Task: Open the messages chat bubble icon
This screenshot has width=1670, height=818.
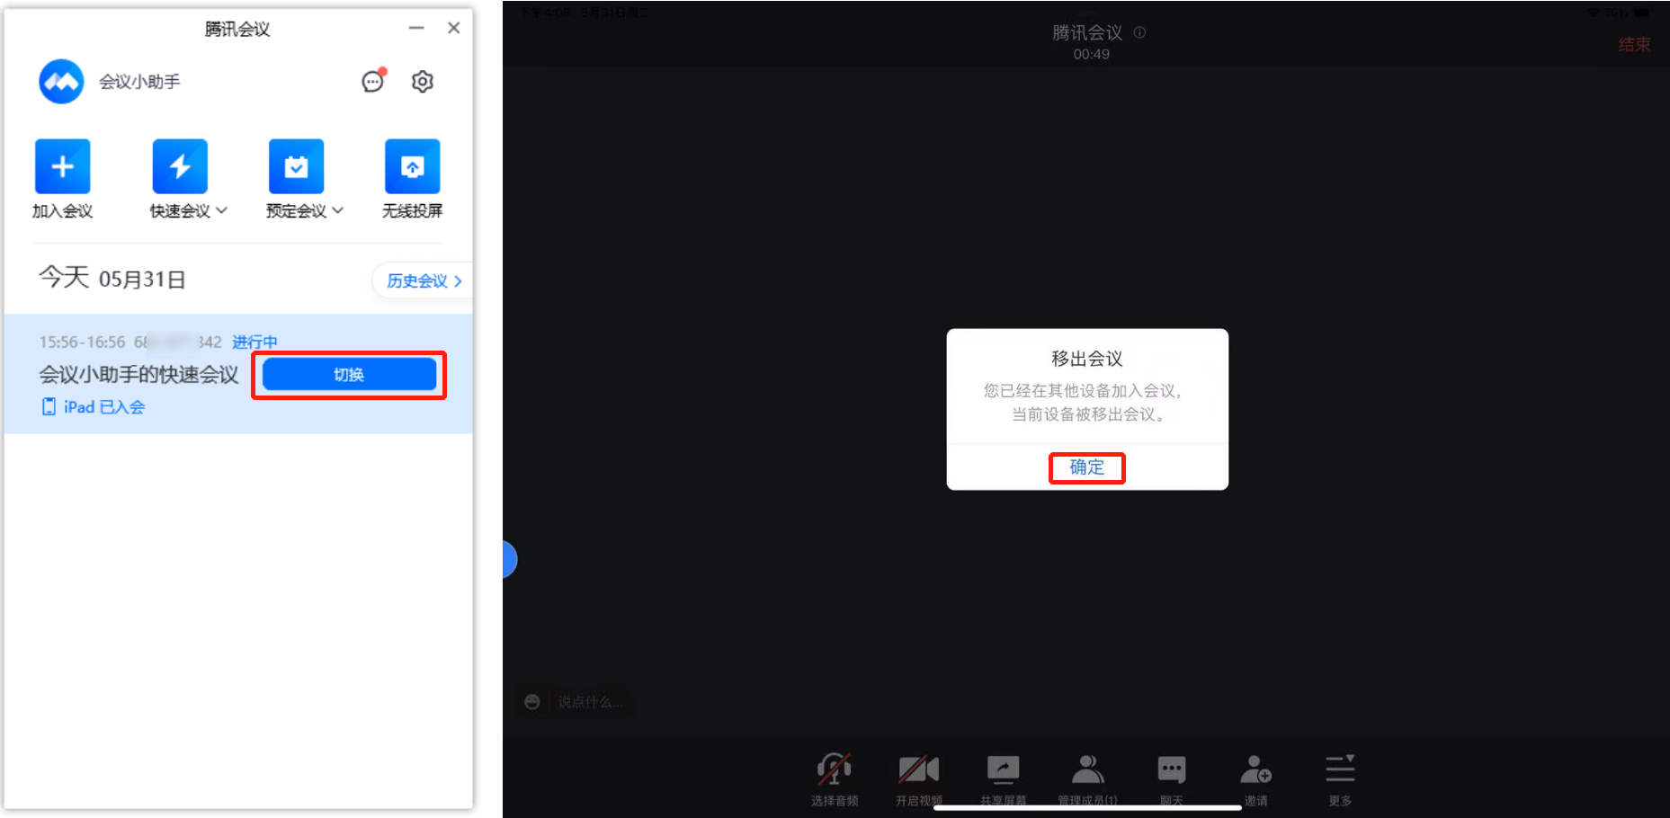Action: coord(373,82)
